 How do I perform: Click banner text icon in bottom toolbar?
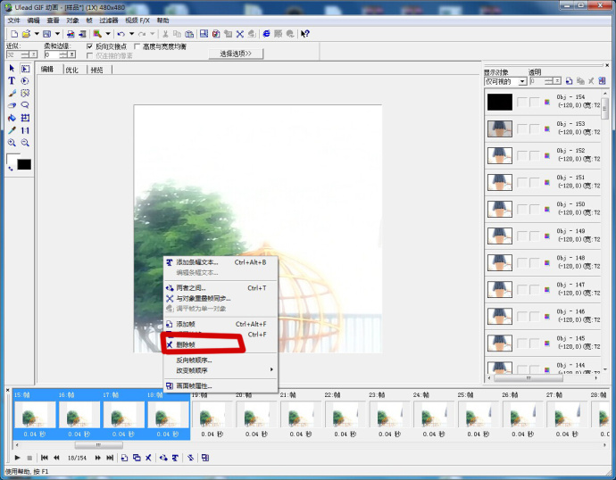(175, 458)
